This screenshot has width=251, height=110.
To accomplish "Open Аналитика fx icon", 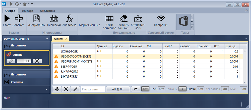I will [69, 19].
